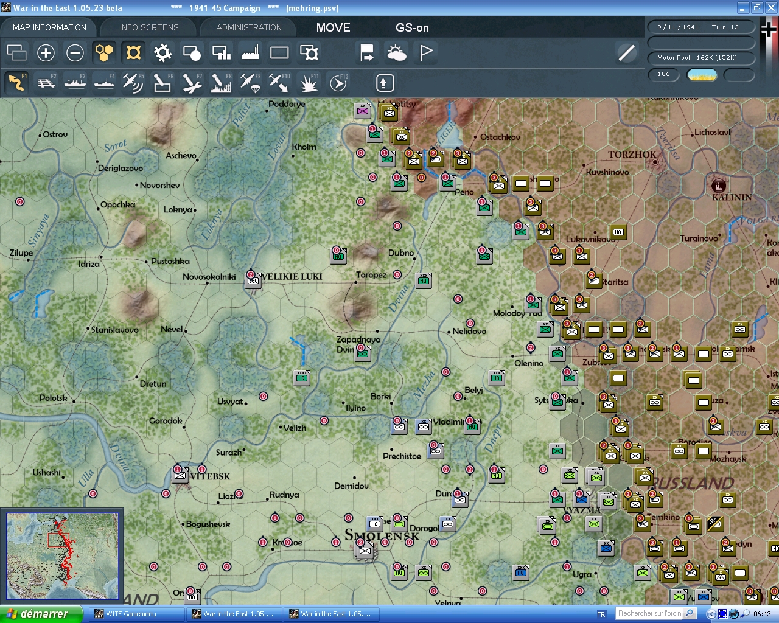Viewport: 779px width, 623px height.
Task: Click the TORZHOK city label
Action: (x=632, y=155)
